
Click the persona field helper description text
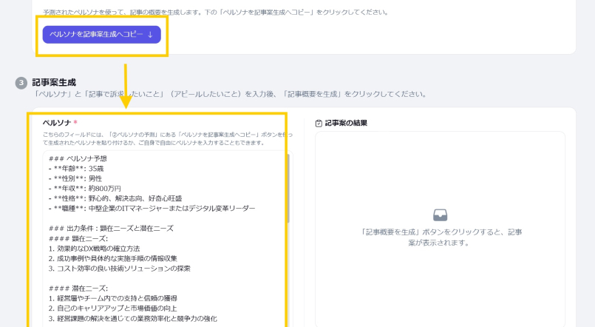(x=163, y=138)
